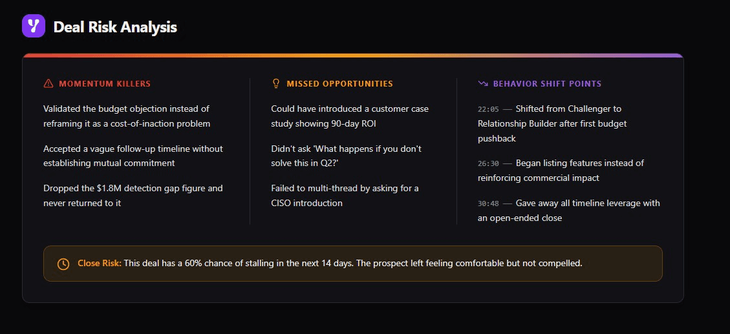Select the Deal Risk Analysis heading
730x334 pixels.
(x=115, y=27)
